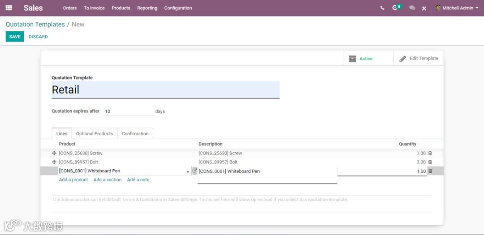
Task: Click the Retail template name field
Action: (x=165, y=90)
